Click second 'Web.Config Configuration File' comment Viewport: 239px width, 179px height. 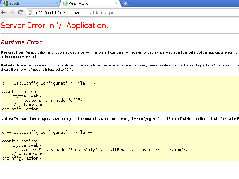48,132
